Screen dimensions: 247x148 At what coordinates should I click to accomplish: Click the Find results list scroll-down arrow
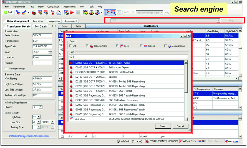point(186,119)
